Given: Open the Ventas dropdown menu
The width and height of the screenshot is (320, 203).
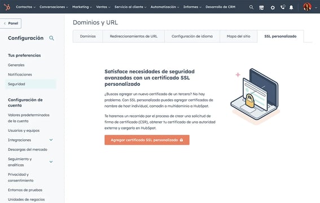Looking at the screenshot, I should [x=103, y=7].
